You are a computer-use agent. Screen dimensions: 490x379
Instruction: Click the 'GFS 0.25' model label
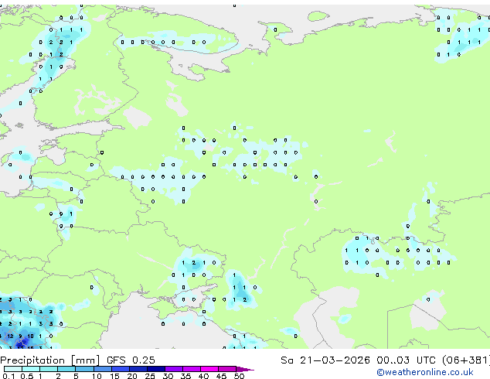[131, 360]
